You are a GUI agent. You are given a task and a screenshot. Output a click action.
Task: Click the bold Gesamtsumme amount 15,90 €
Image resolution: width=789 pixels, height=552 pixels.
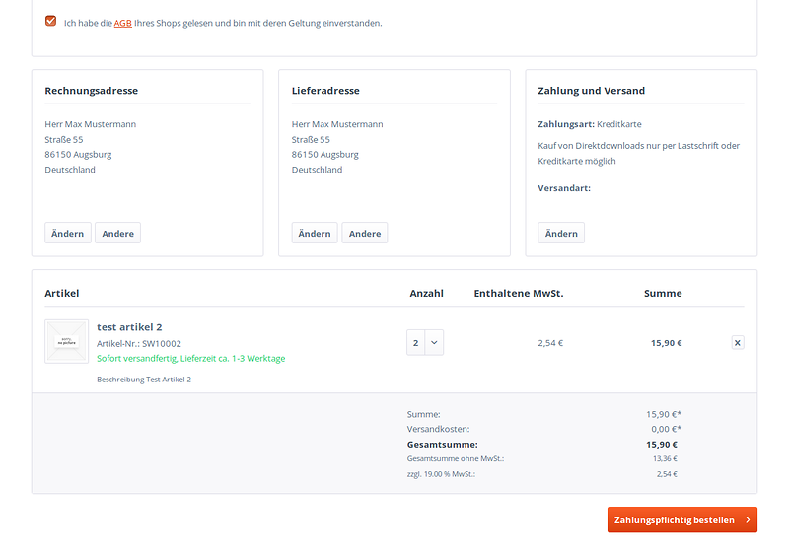pyautogui.click(x=662, y=445)
